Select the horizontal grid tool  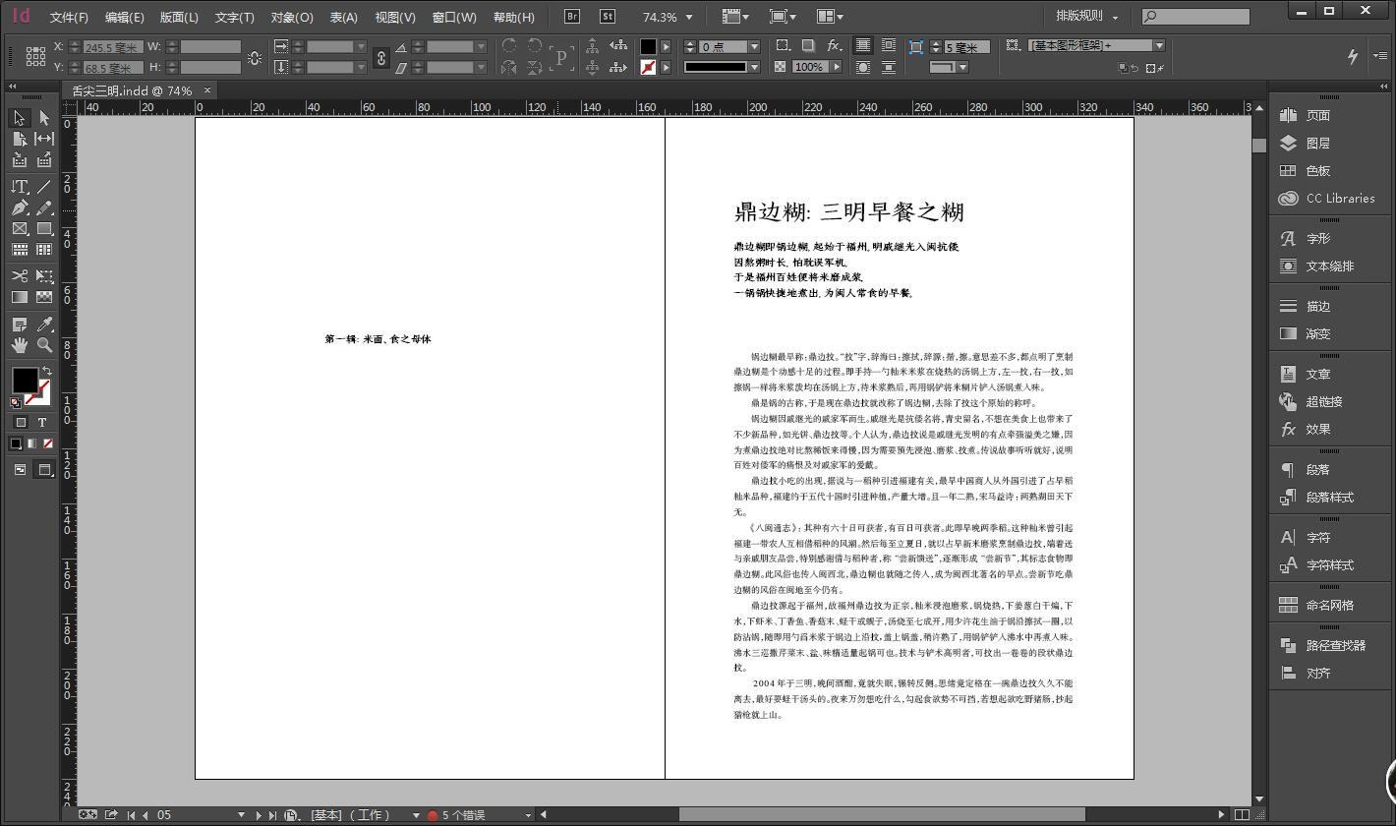coord(20,250)
